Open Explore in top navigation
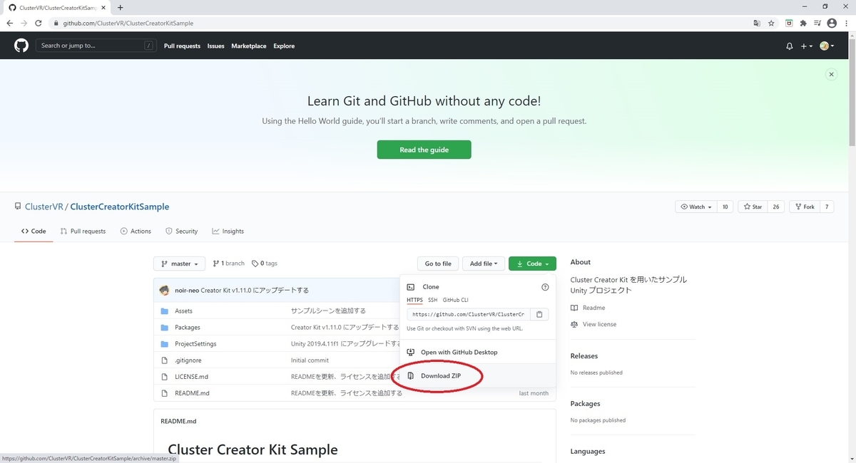Viewport: 856px width, 463px height. (x=284, y=46)
